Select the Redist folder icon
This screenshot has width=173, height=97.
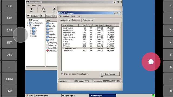click(x=48, y=40)
